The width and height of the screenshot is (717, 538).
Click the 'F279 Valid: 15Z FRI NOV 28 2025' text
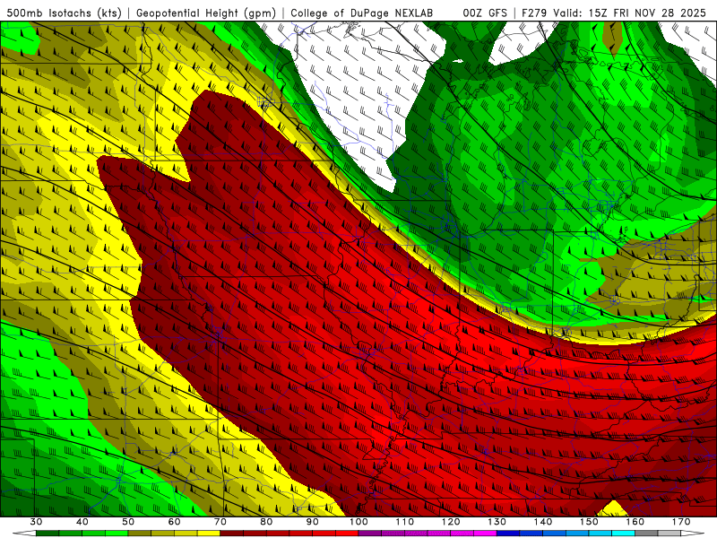coord(614,13)
